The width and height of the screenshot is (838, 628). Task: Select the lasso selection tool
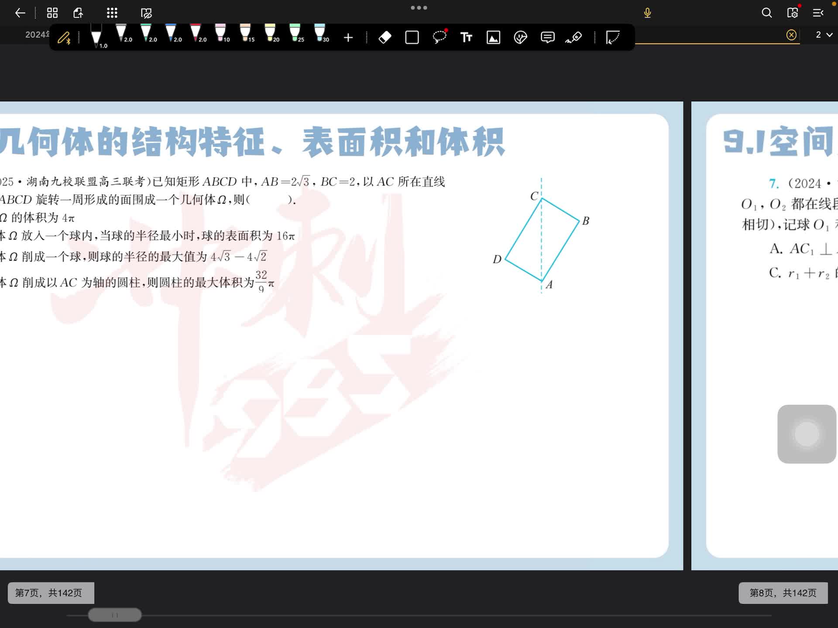(x=439, y=38)
